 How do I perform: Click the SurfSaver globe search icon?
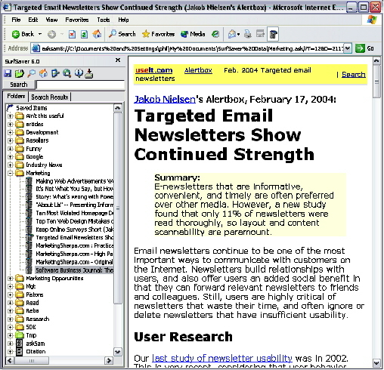point(67,73)
